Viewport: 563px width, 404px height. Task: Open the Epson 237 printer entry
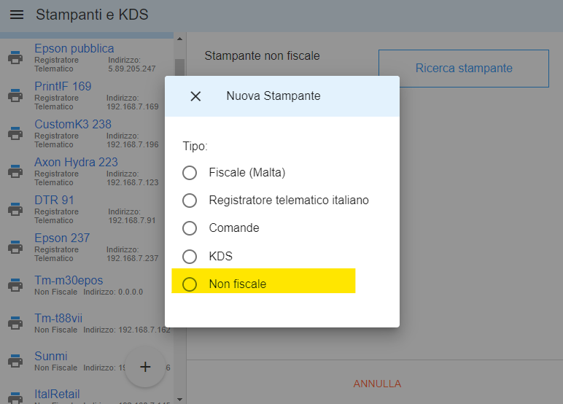(x=62, y=238)
